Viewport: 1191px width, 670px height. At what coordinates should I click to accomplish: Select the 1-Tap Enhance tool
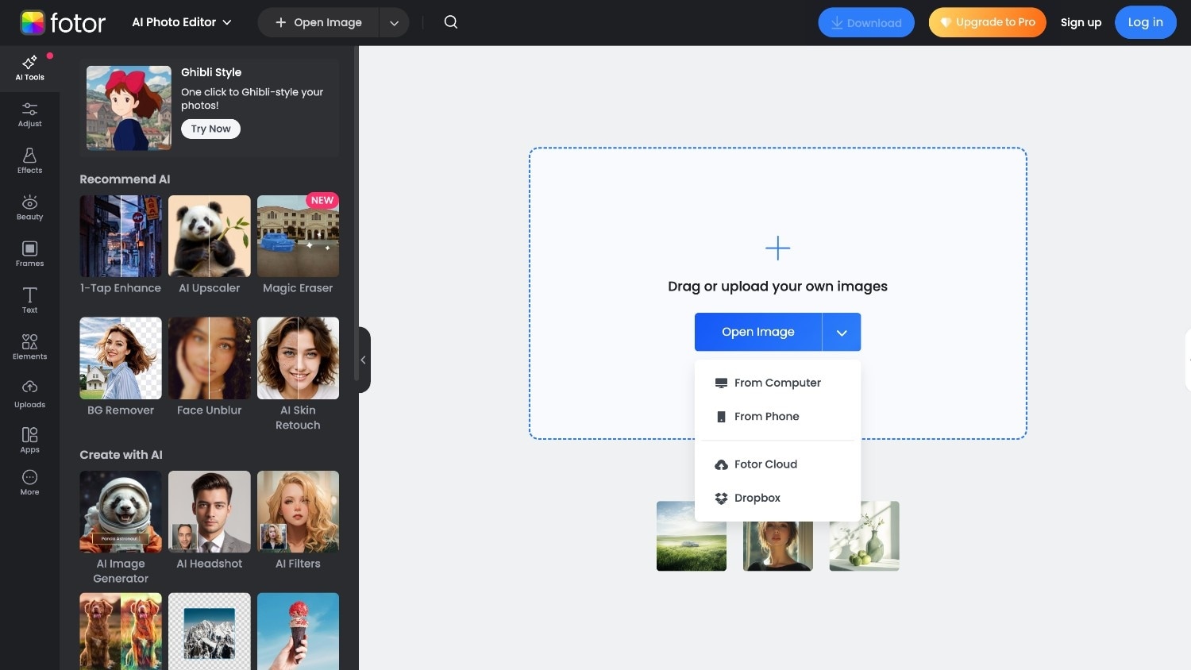click(x=121, y=245)
